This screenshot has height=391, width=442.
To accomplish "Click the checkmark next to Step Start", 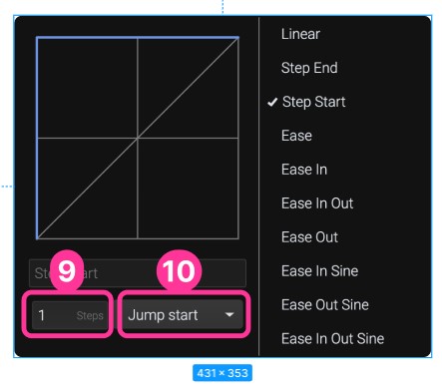I will coord(272,102).
